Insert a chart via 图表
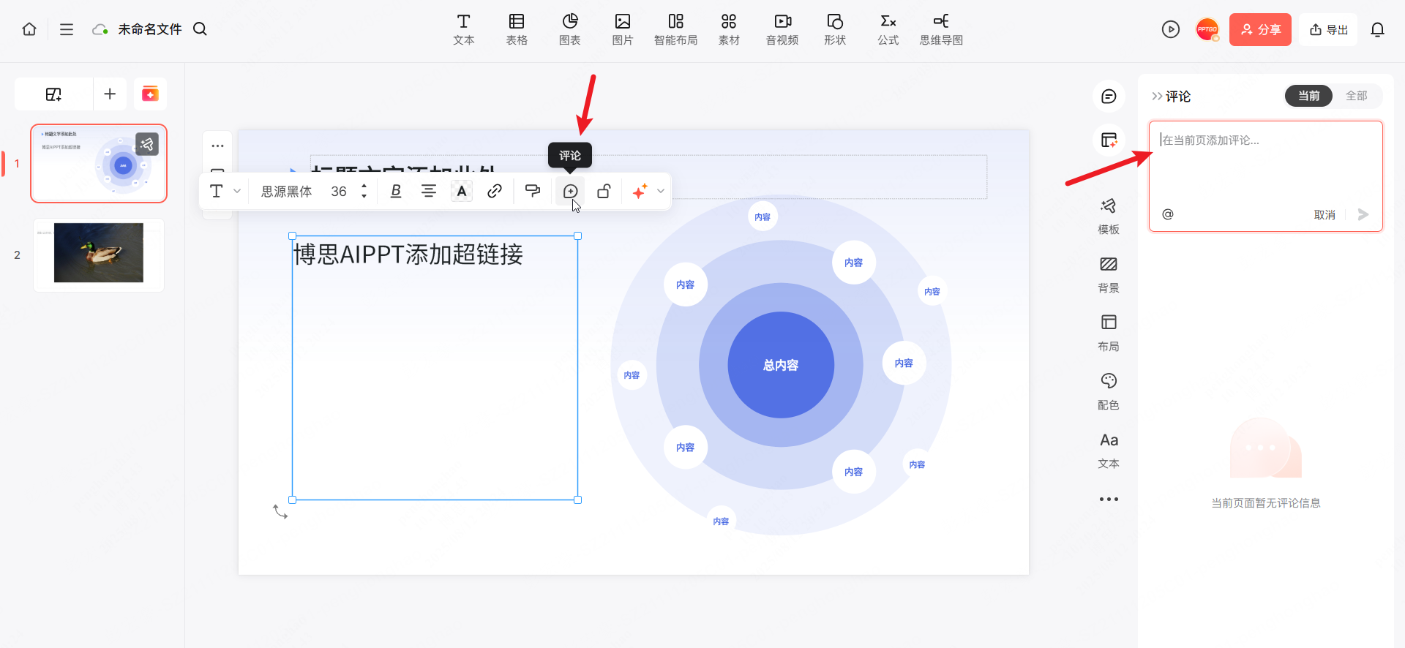Image resolution: width=1405 pixels, height=648 pixels. (x=570, y=29)
